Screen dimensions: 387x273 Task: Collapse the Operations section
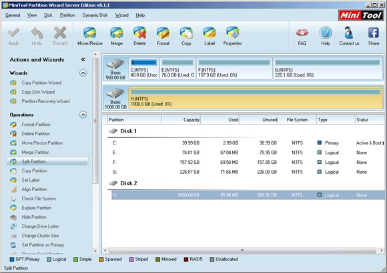pos(83,115)
